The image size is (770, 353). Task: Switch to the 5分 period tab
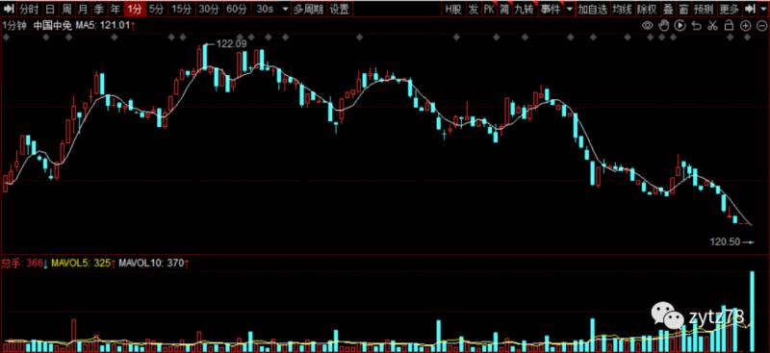[x=157, y=9]
